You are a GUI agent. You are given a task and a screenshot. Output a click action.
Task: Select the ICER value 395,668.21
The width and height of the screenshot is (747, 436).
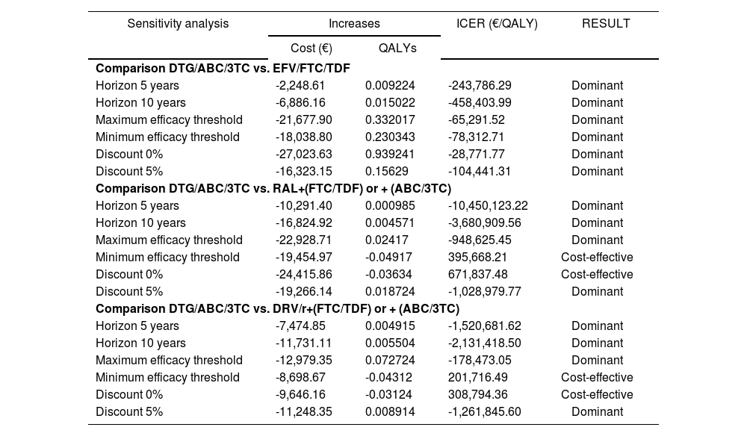coord(480,258)
